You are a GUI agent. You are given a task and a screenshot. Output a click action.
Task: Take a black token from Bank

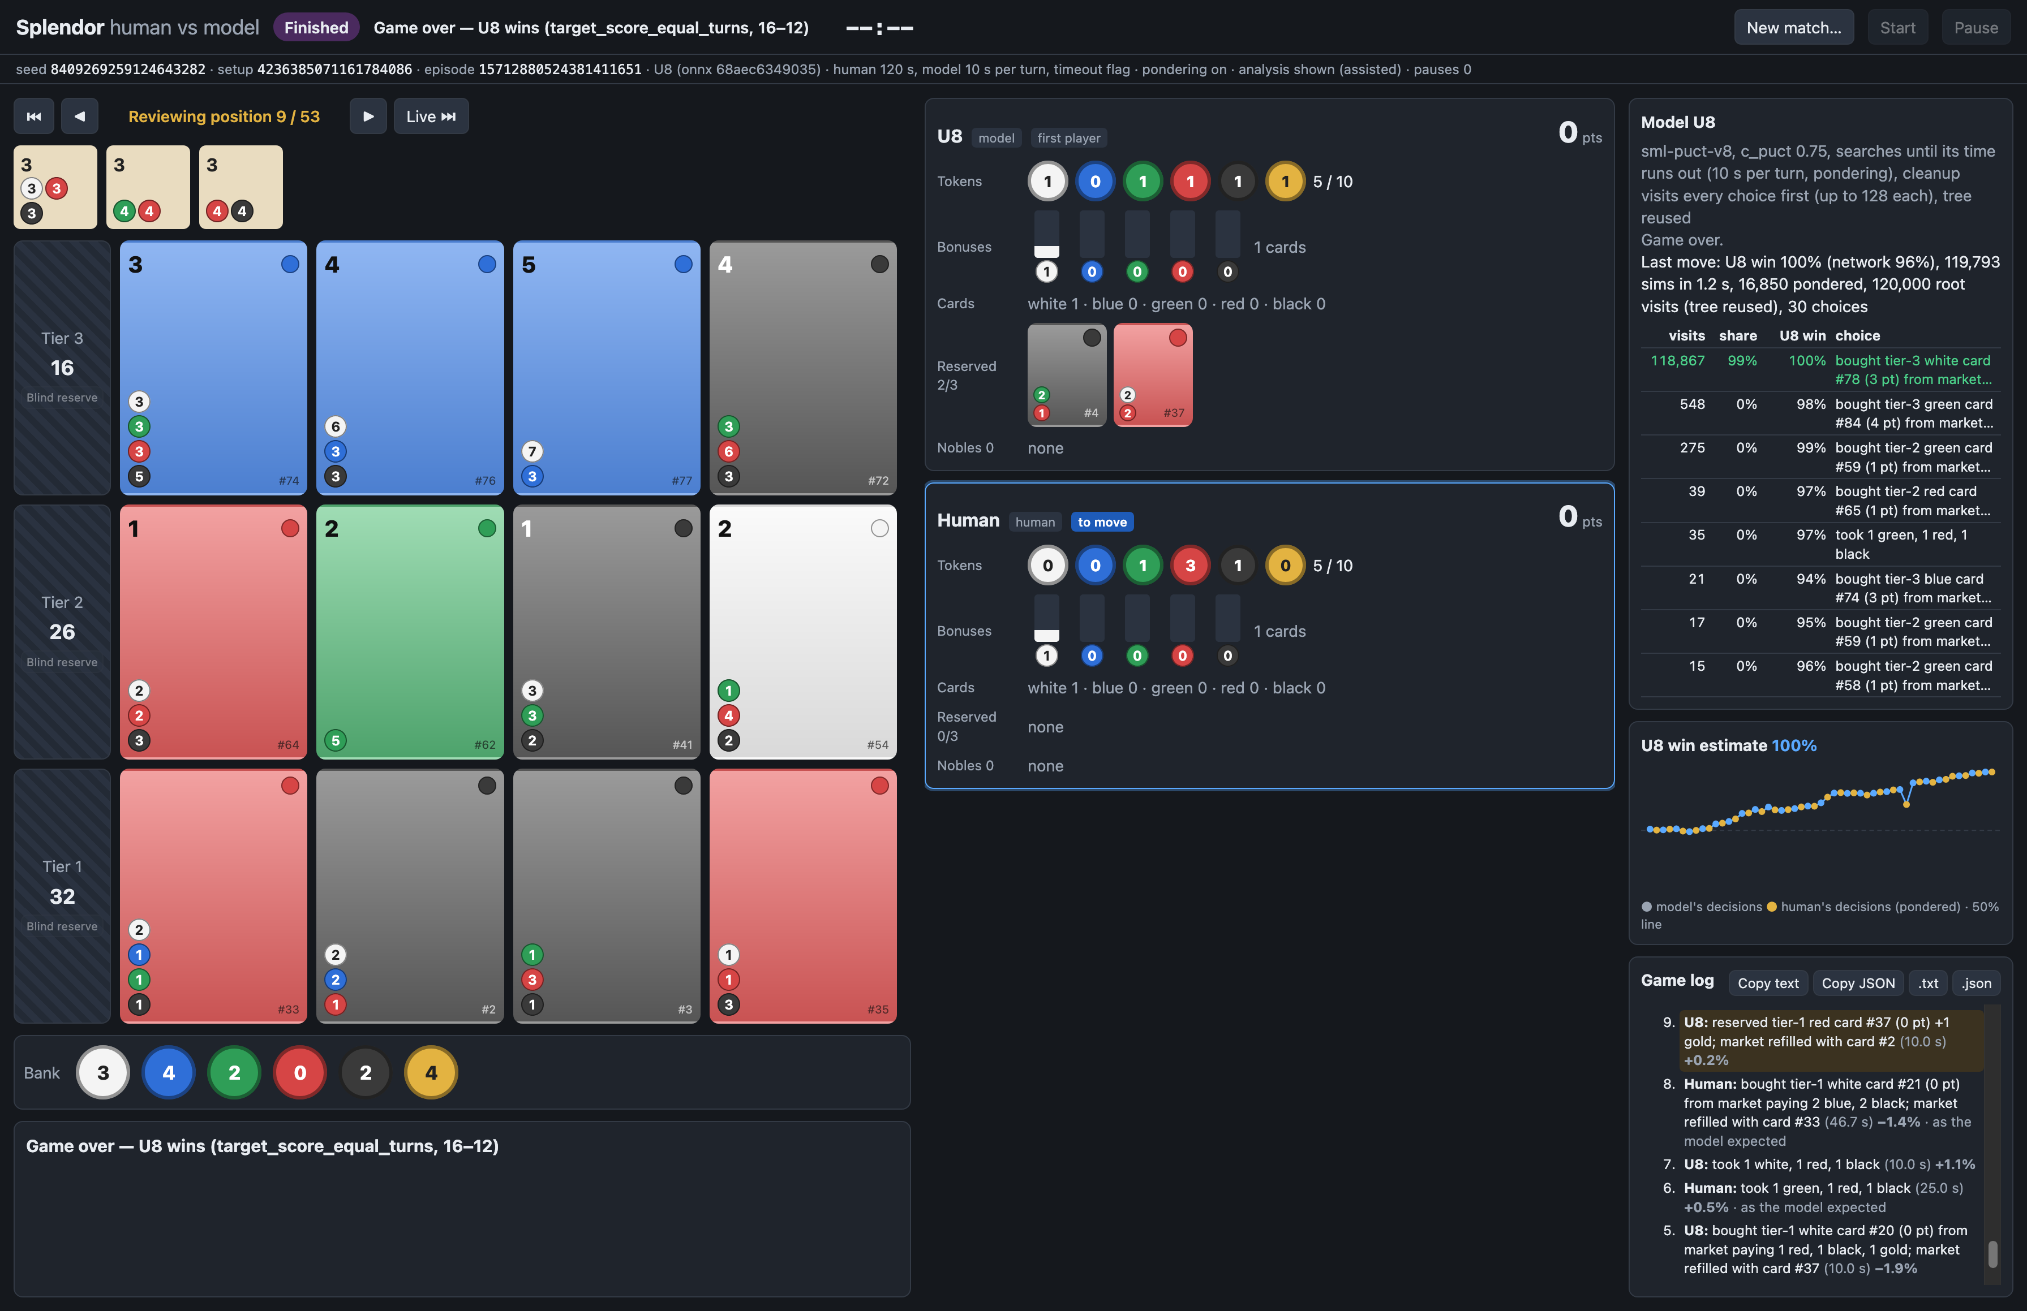click(366, 1073)
